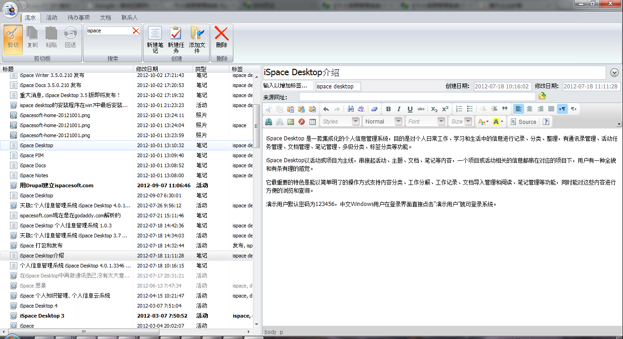Create a new task (新建任务)
Viewport: 623px width, 339px height.
click(176, 40)
